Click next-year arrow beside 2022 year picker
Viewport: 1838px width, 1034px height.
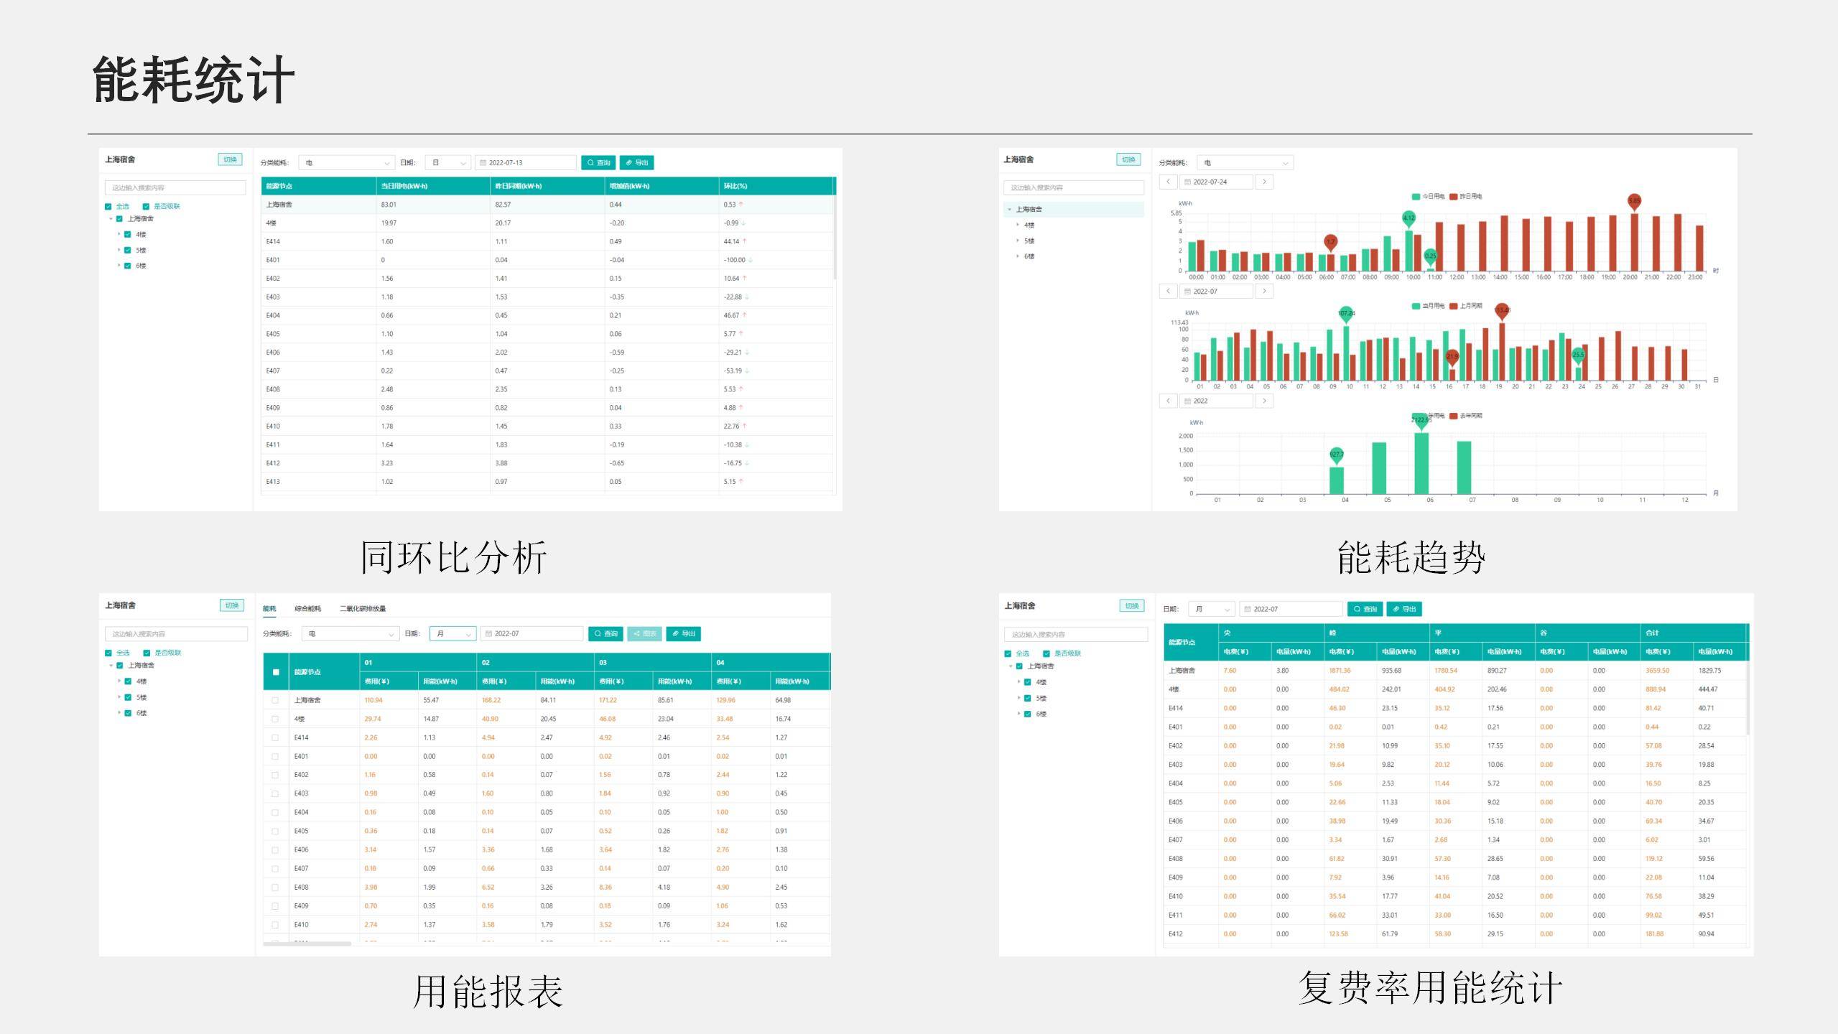[1264, 401]
